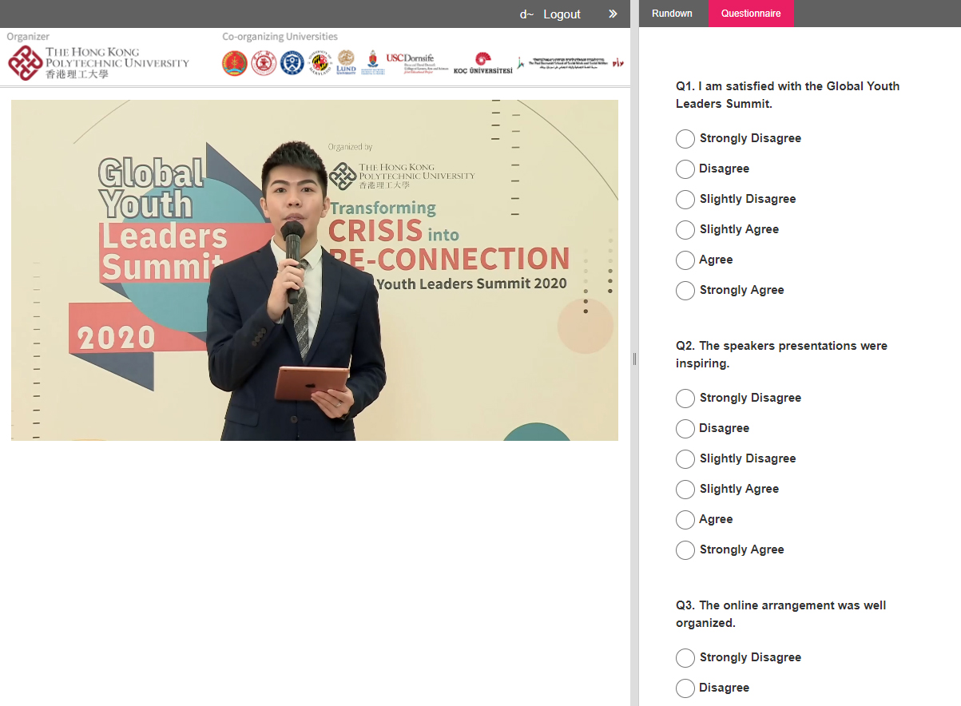
Task: Select Strongly Disagree for Q3 online arrangement
Action: (685, 658)
